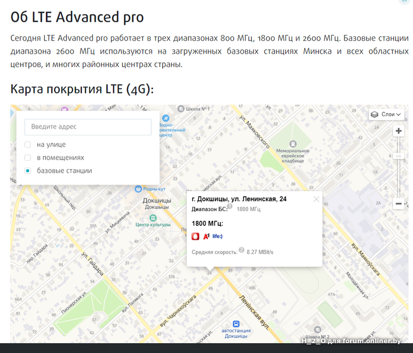Click the 'Школа № 1' map marker
Image resolution: width=413 pixels, height=353 pixels.
[181, 109]
